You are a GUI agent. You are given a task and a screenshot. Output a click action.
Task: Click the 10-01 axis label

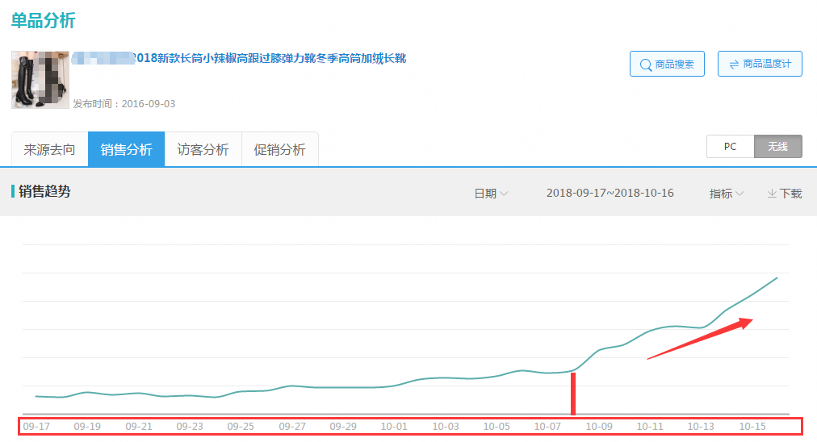[394, 427]
